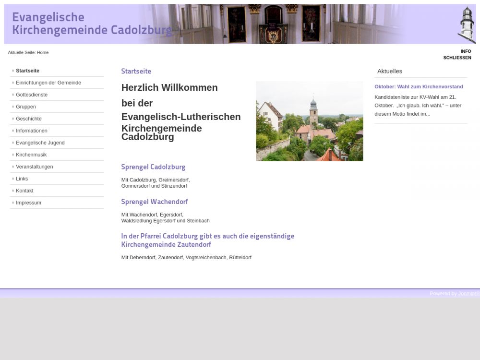Click the INFO link at top right
This screenshot has width=480, height=360.
pos(466,51)
